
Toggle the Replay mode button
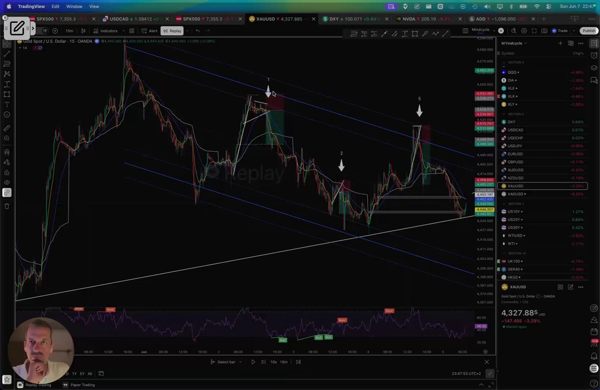click(x=172, y=31)
